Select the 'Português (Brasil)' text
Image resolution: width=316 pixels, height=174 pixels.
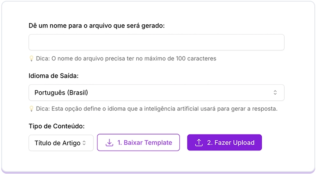pyautogui.click(x=61, y=93)
